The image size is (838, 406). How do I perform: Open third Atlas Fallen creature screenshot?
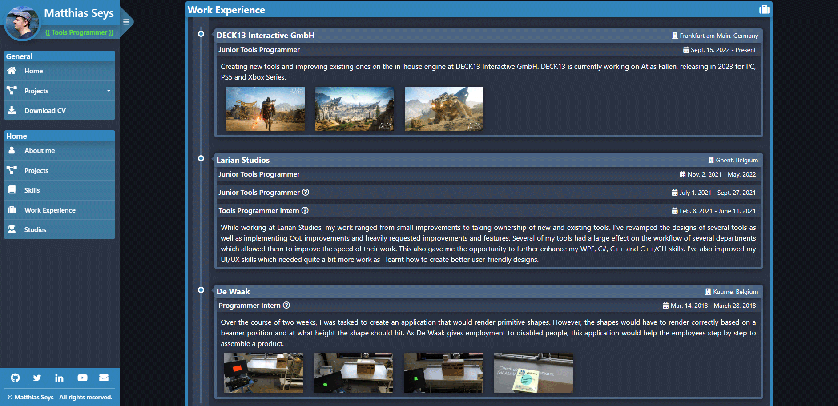coord(444,109)
